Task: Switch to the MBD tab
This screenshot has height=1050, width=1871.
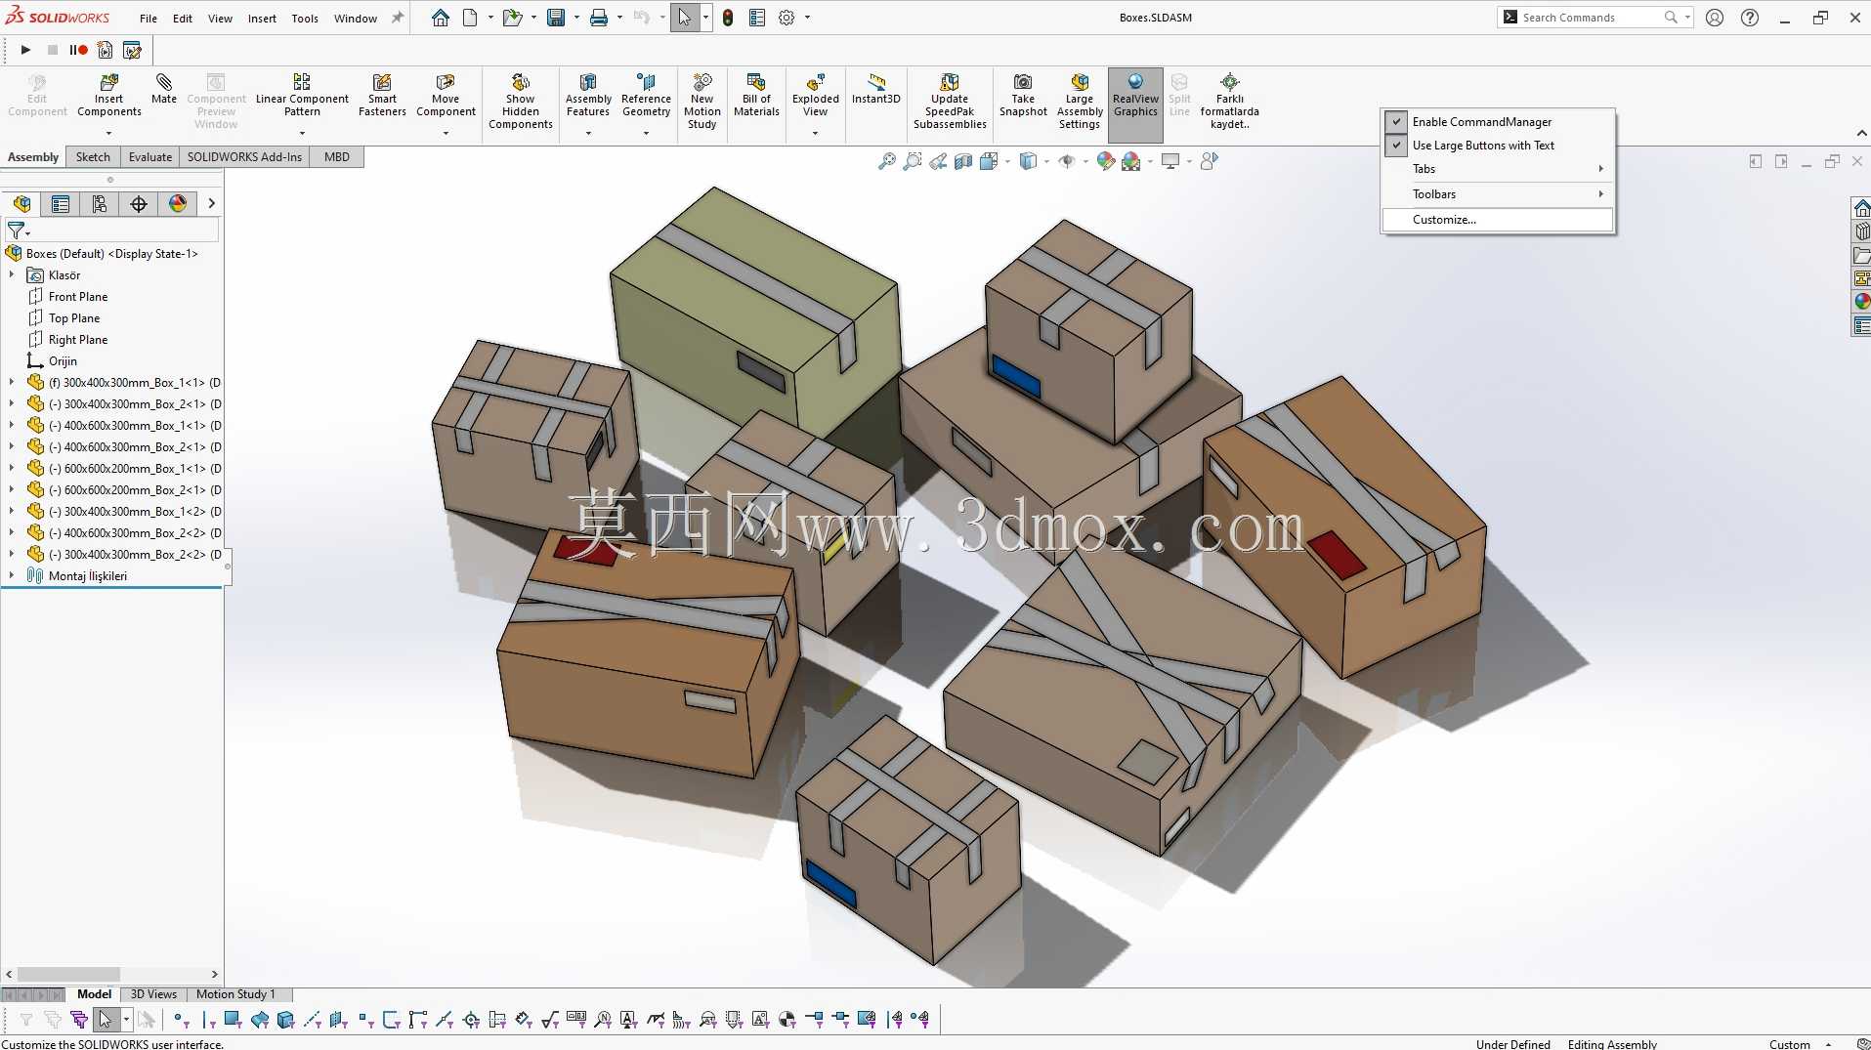Action: [x=337, y=156]
